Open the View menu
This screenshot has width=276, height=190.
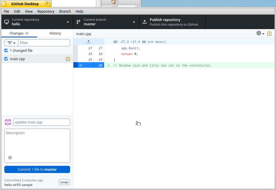pyautogui.click(x=29, y=12)
